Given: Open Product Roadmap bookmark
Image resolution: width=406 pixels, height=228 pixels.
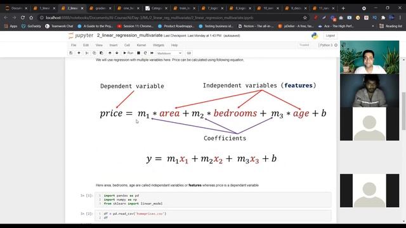Looking at the screenshot, I should pos(176,26).
